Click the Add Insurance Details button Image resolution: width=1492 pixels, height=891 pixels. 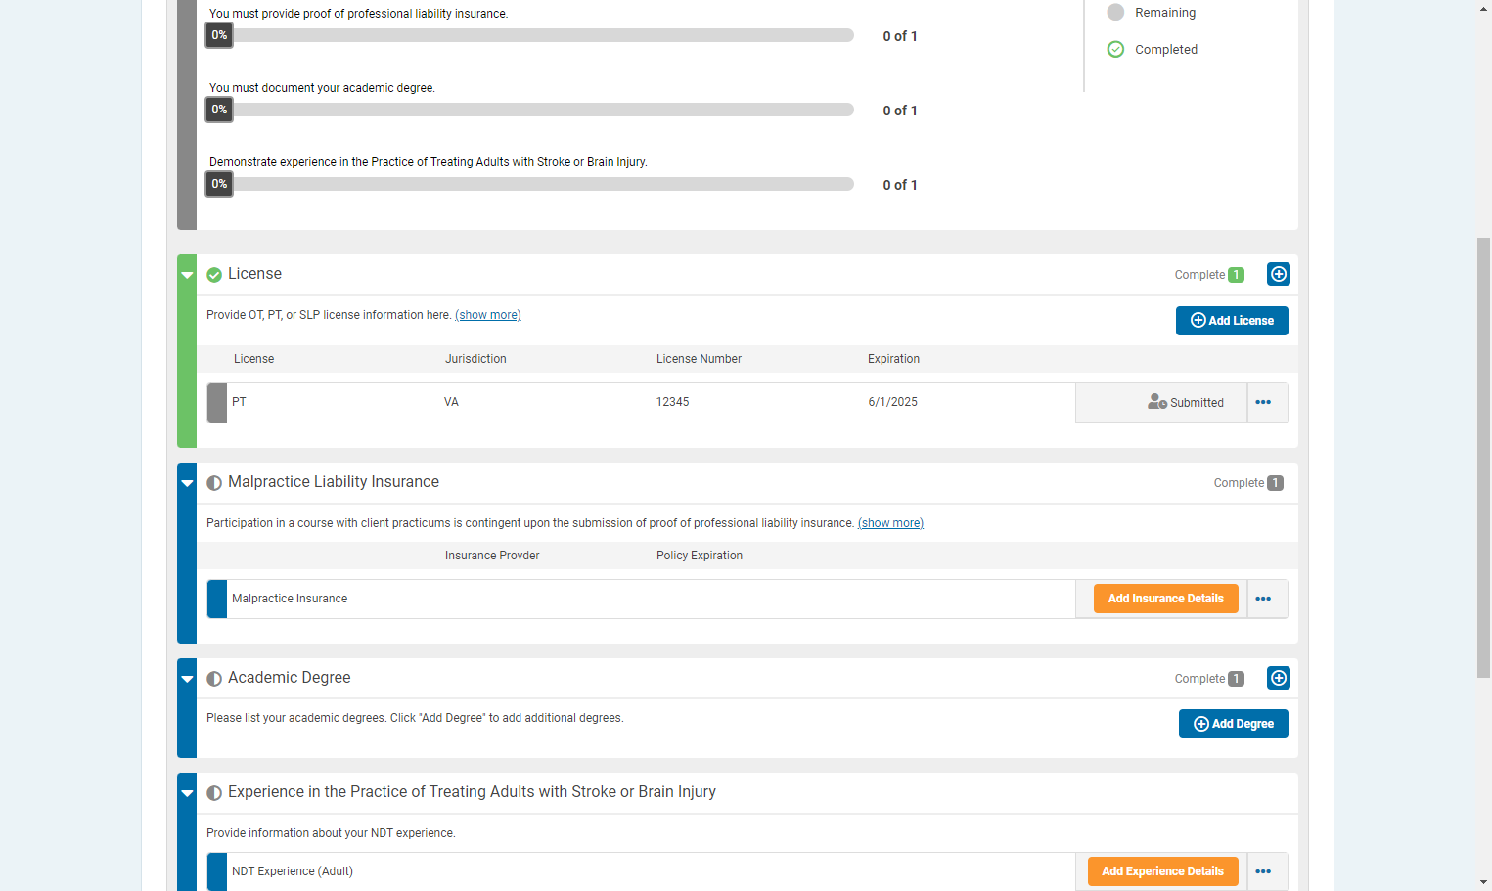[x=1165, y=599]
